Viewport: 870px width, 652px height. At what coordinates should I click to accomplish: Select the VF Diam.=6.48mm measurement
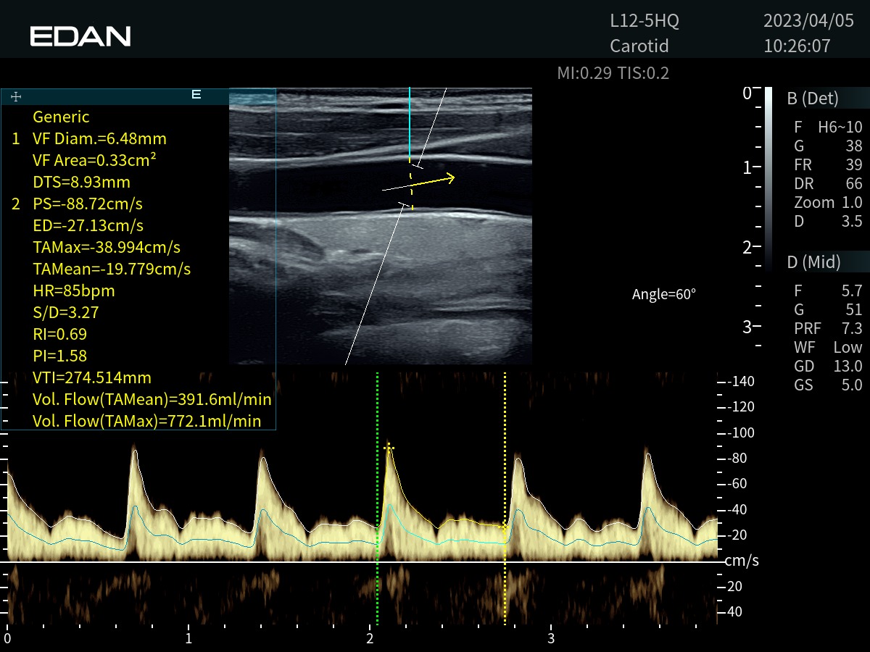point(99,138)
